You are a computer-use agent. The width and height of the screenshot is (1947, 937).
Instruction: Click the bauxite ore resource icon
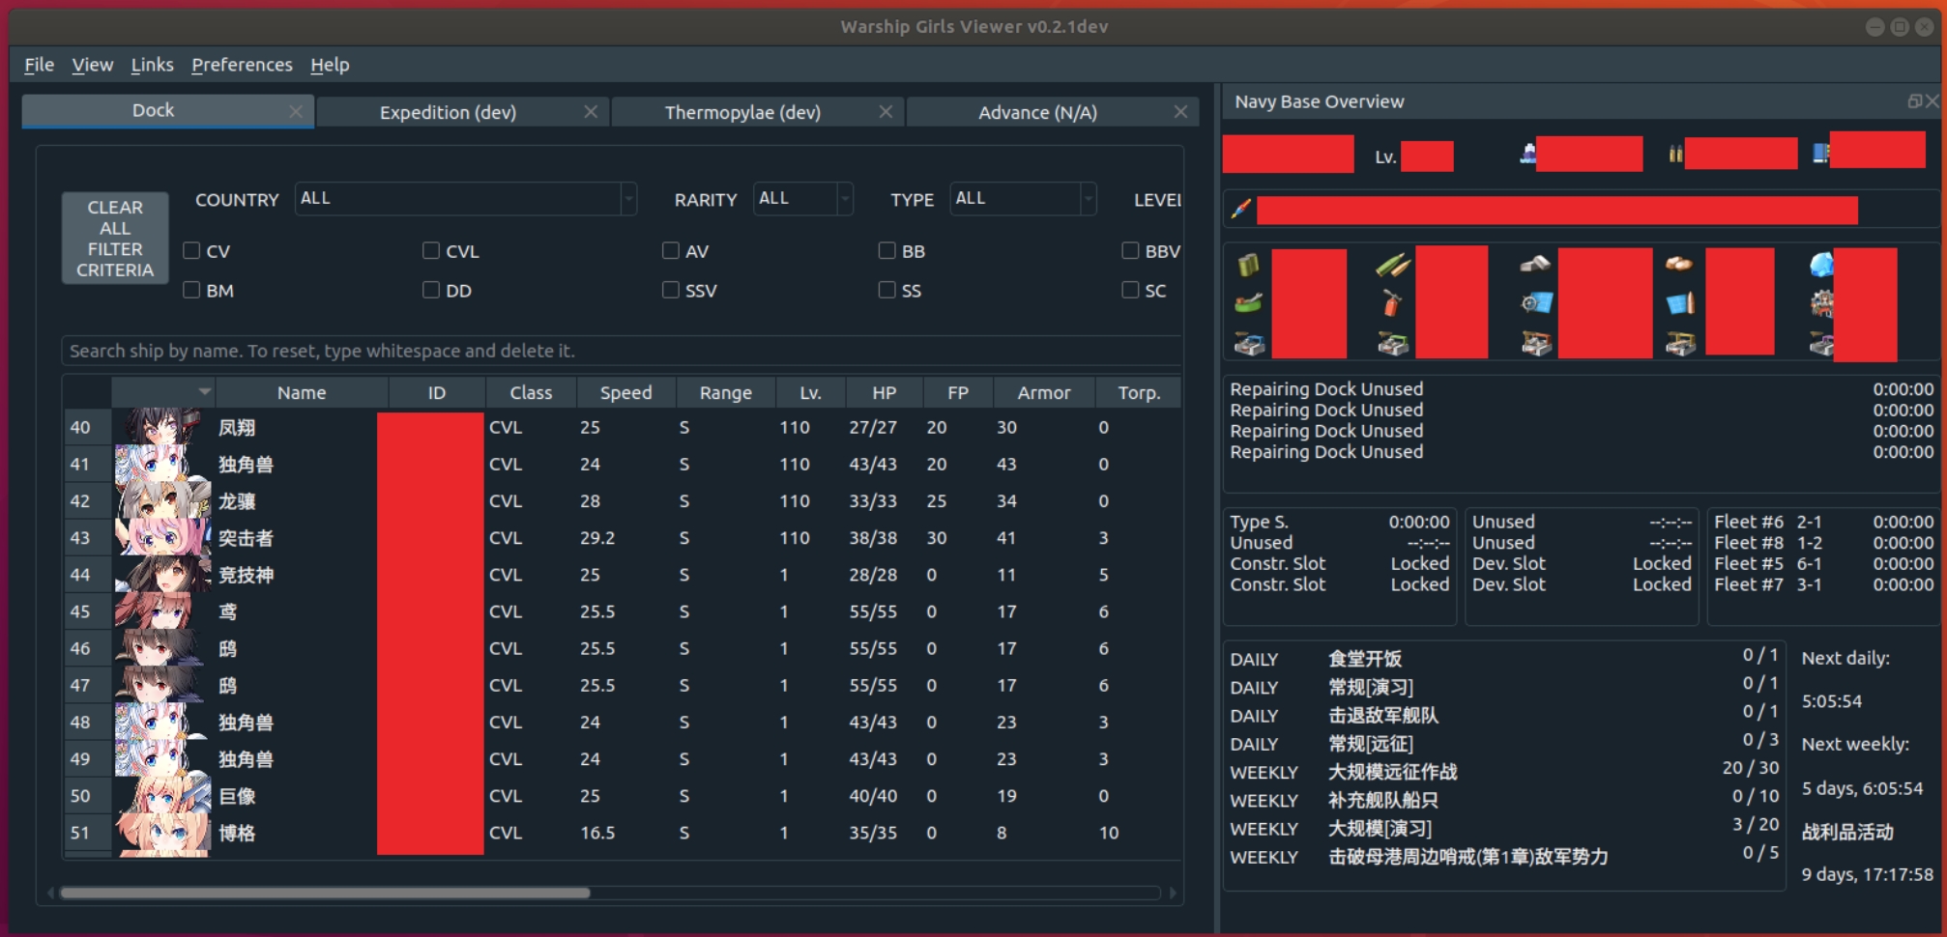(x=1679, y=263)
